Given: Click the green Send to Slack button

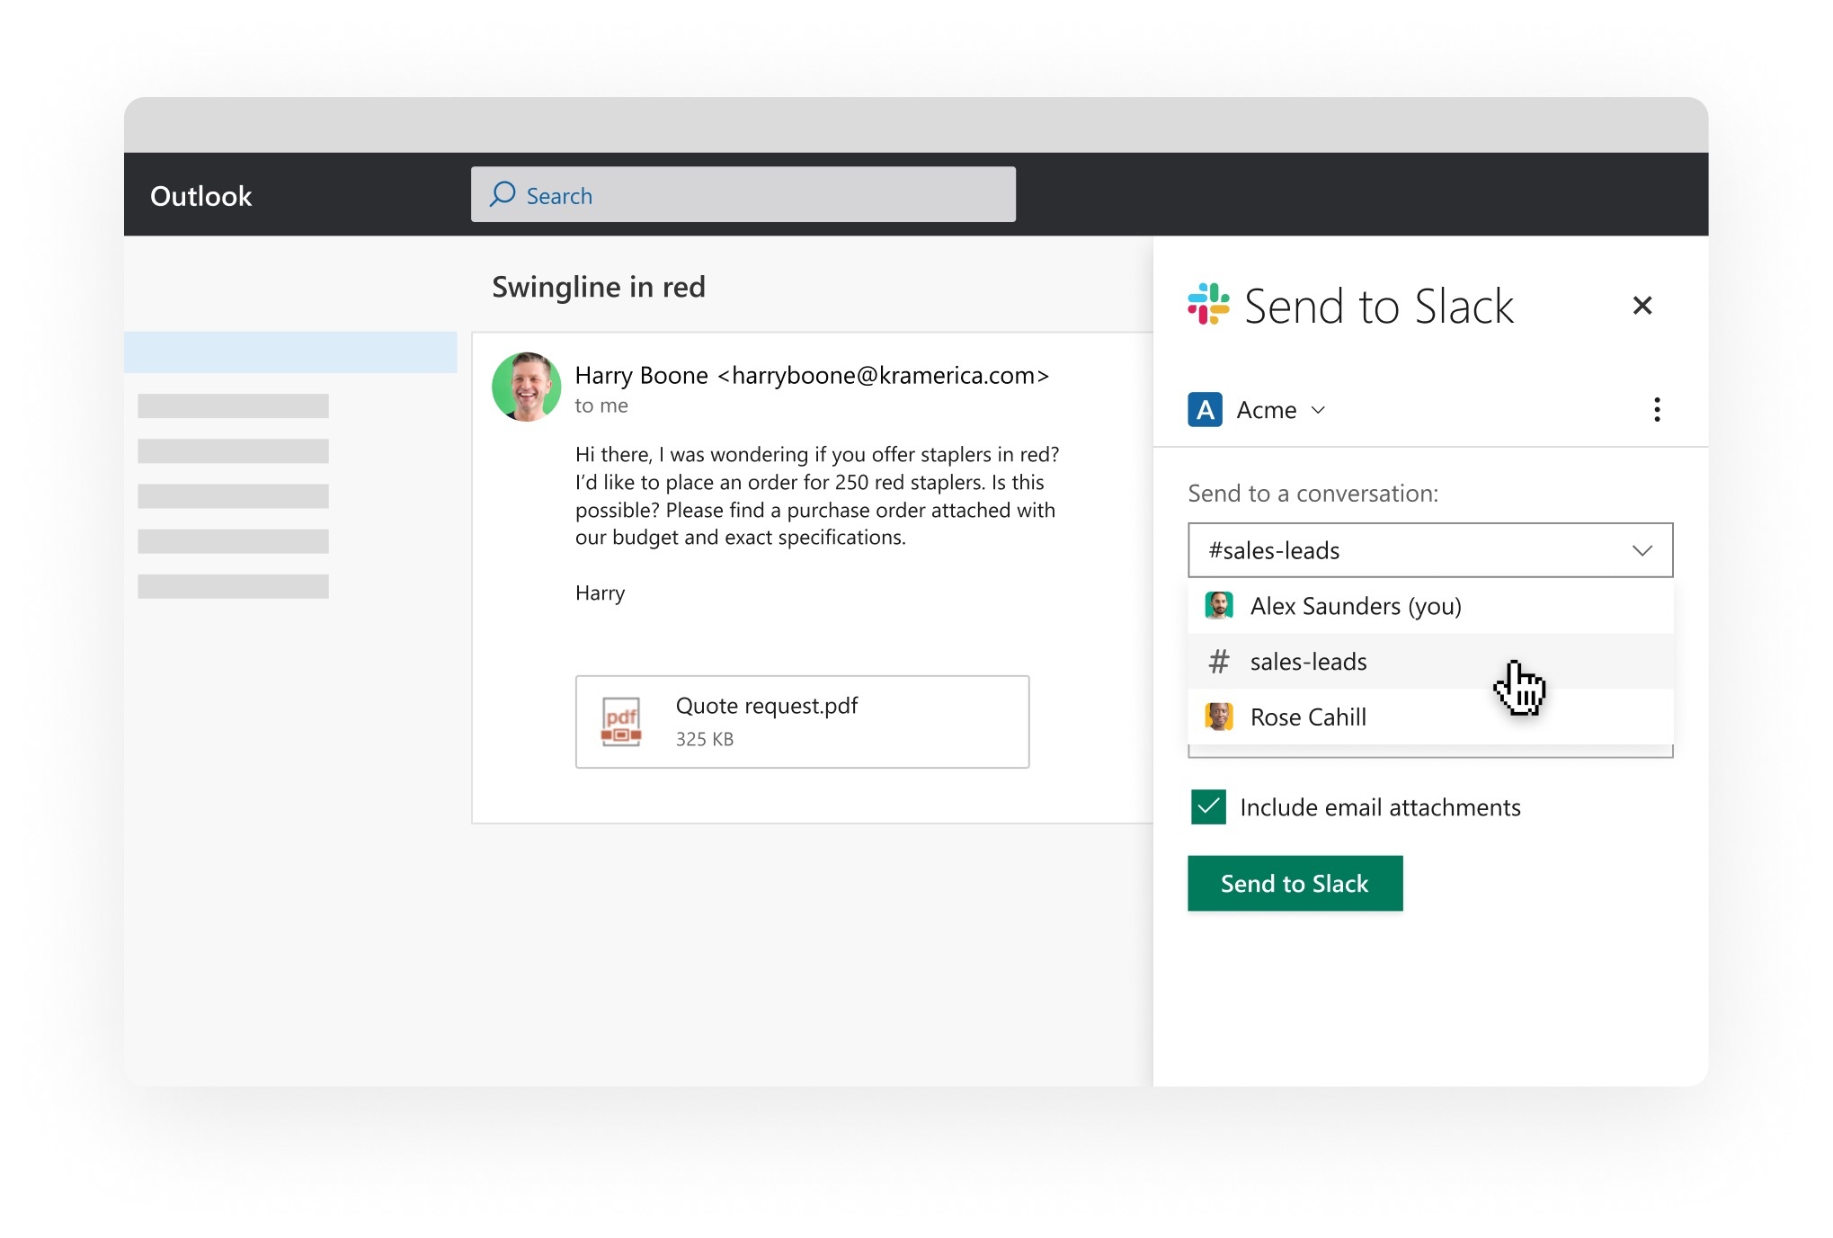Looking at the screenshot, I should (1295, 884).
